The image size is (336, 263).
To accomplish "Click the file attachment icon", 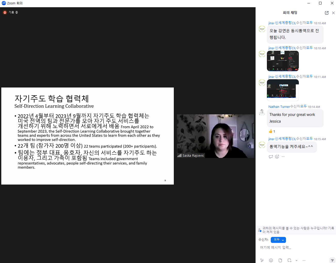I will (x=280, y=260).
